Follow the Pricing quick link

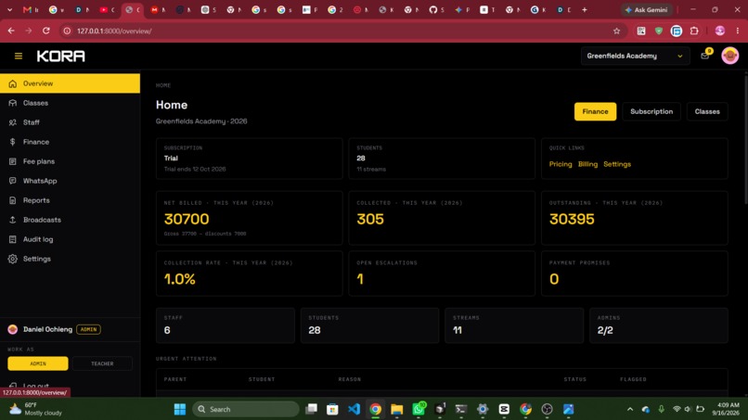tap(560, 164)
